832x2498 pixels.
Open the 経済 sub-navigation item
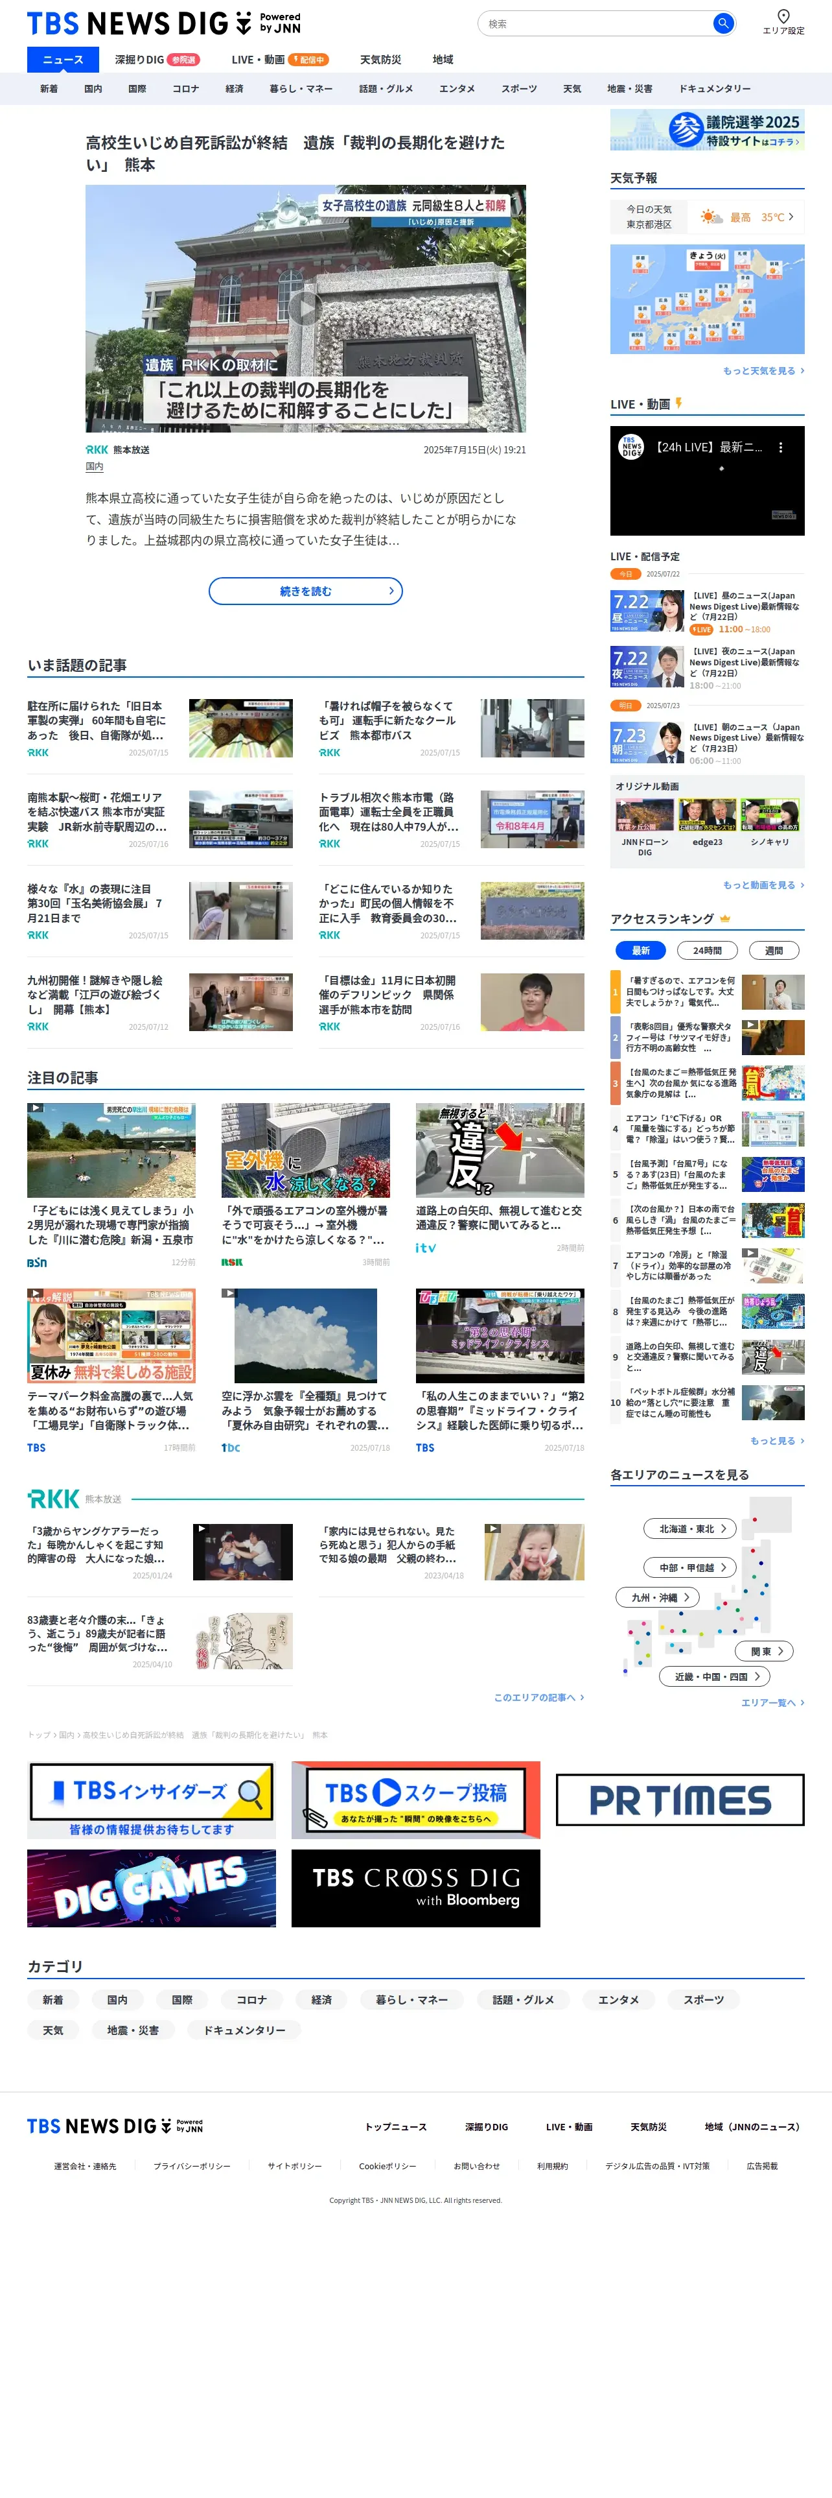pos(235,88)
